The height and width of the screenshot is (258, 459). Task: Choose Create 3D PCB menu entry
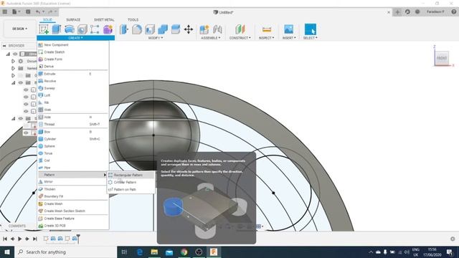tap(73, 226)
